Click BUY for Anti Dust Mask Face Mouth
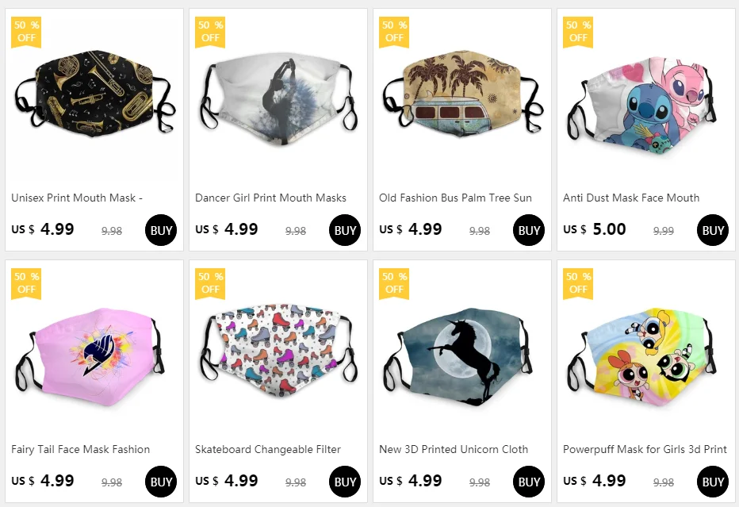This screenshot has width=739, height=507. click(x=712, y=230)
